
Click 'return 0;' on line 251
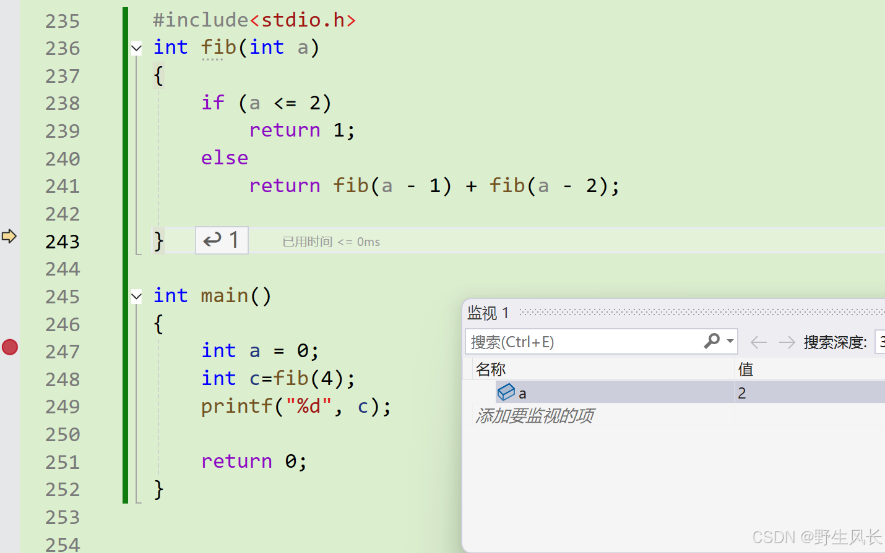[x=254, y=461]
